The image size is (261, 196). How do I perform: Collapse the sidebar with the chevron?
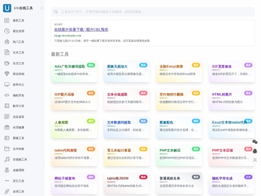pyautogui.click(x=41, y=8)
